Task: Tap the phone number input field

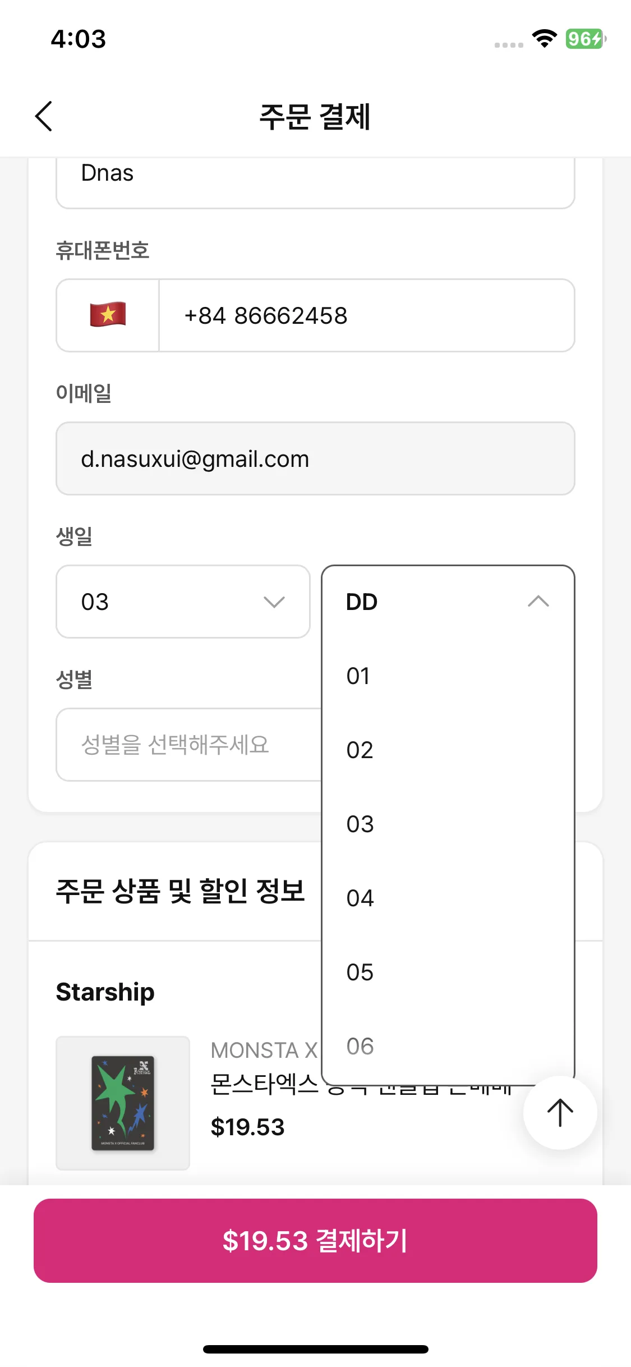Action: click(x=367, y=315)
